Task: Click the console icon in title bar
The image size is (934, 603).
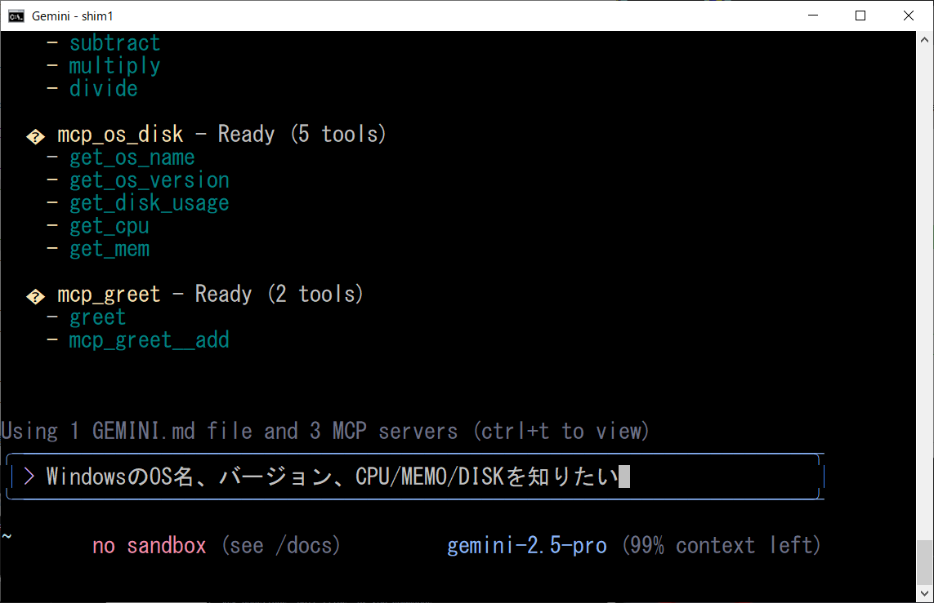Action: [x=16, y=16]
